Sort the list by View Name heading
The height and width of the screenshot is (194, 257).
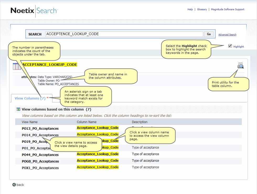click(30, 122)
